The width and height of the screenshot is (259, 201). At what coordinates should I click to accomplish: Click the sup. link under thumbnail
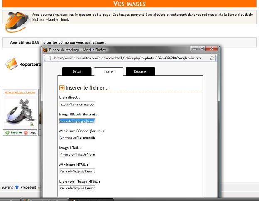[x=32, y=133]
